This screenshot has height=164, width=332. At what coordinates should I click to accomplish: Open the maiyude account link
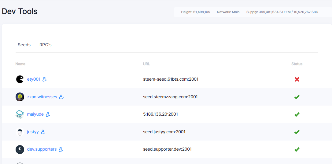click(35, 114)
